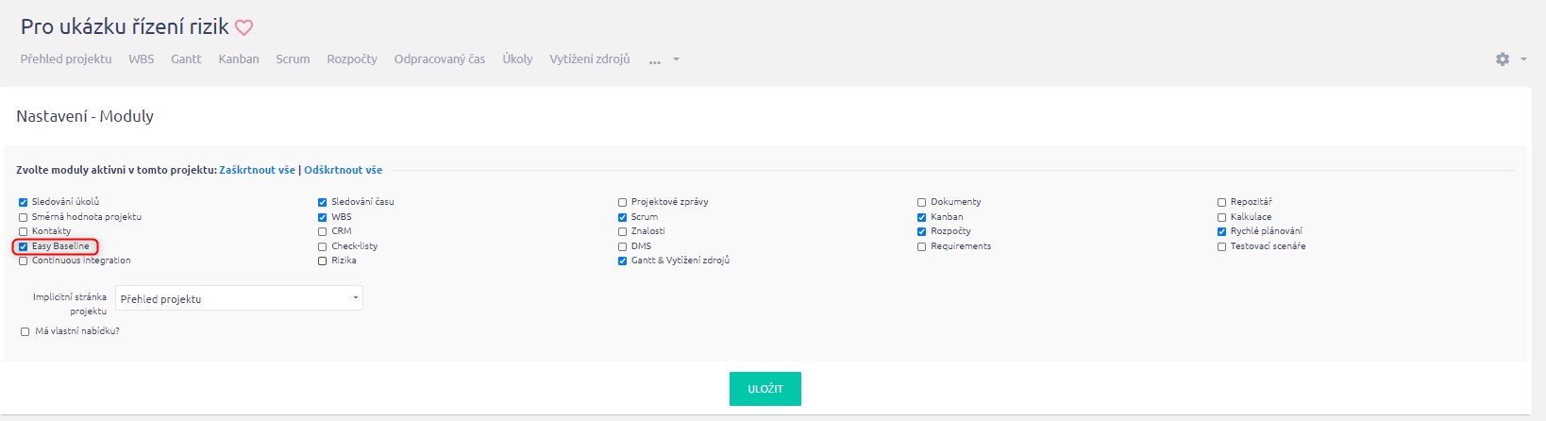
Task: Enable the CRM module
Action: pos(323,231)
